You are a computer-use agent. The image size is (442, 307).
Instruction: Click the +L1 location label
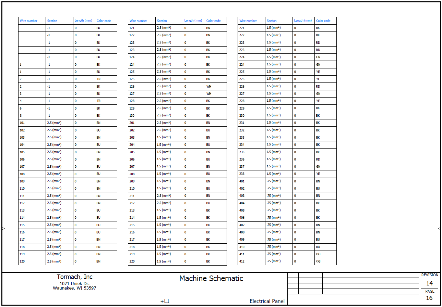[165, 301]
